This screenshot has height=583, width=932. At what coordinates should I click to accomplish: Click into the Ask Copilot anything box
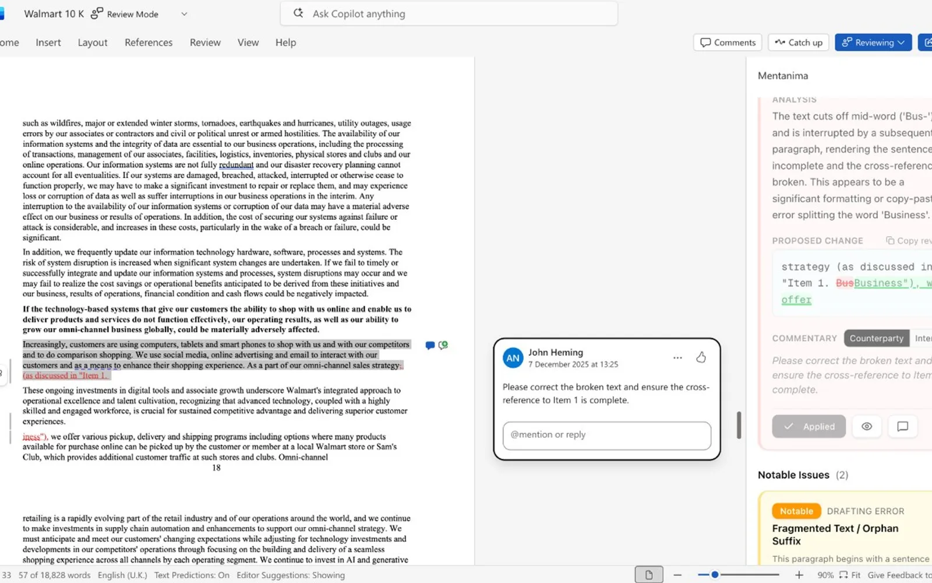click(449, 13)
